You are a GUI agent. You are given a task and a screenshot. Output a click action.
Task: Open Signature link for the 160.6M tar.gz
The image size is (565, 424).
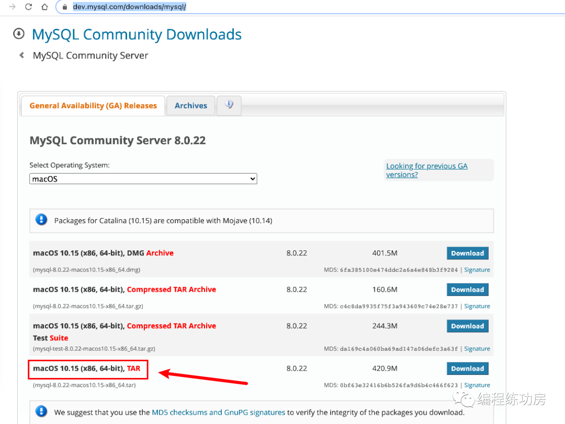coord(477,306)
